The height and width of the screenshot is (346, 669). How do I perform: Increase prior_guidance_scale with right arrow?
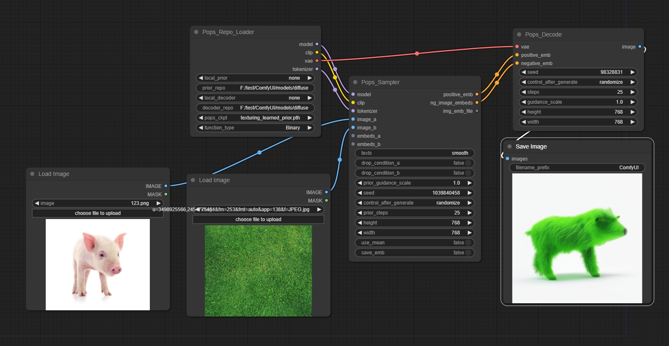click(x=469, y=183)
